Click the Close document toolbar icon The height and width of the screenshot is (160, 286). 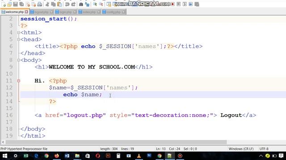point(28,4)
